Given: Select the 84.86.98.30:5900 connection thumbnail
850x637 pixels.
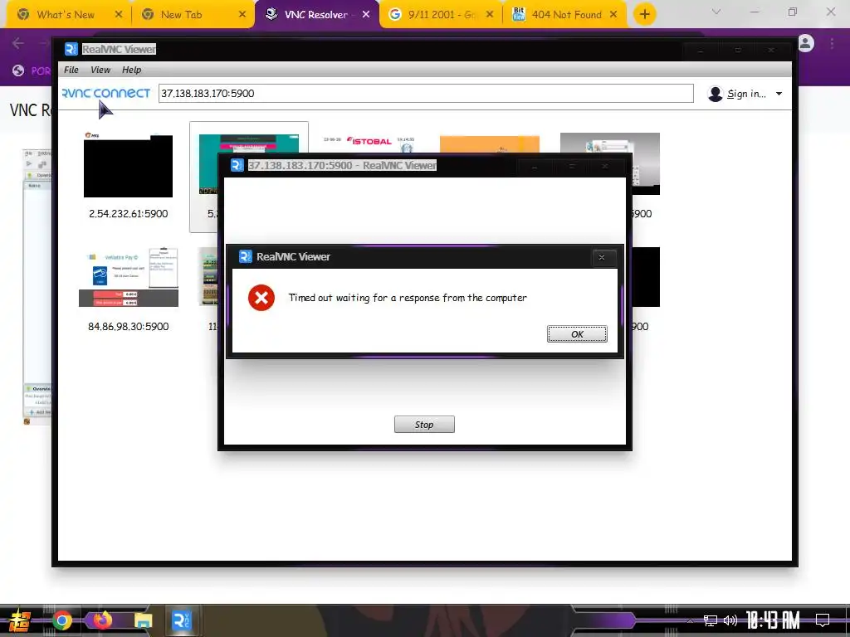Looking at the screenshot, I should pos(129,277).
